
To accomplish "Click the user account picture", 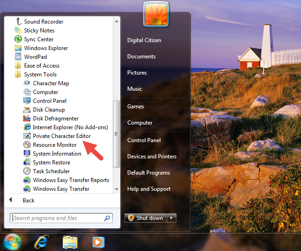I will coord(156,14).
